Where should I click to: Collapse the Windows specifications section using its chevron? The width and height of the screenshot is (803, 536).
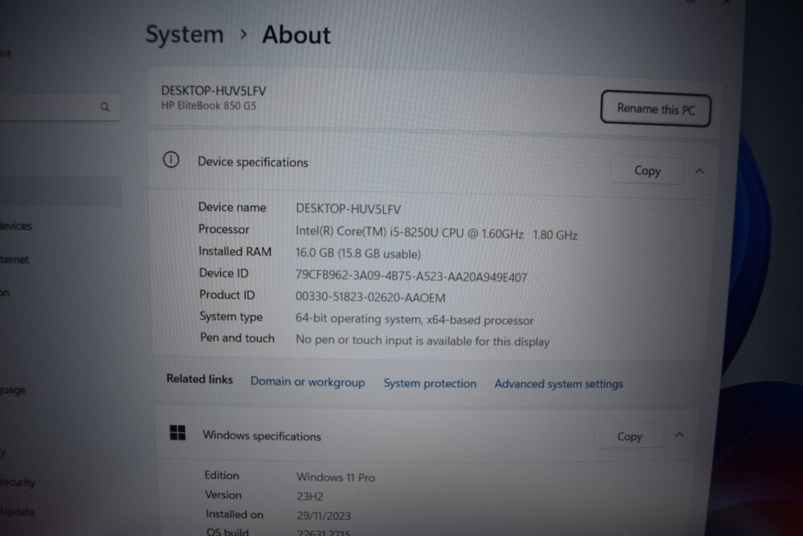point(679,435)
